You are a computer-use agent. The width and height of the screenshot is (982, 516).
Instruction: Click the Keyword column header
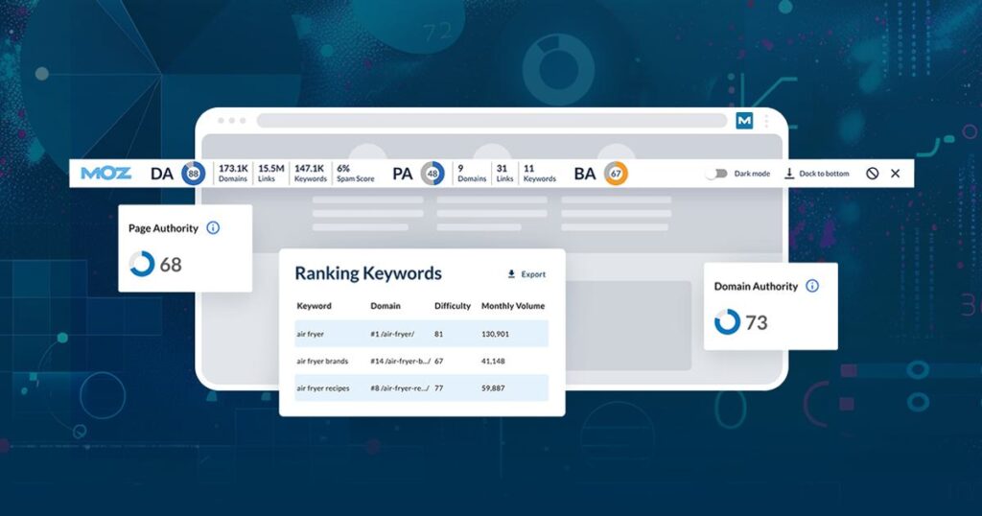pyautogui.click(x=314, y=306)
